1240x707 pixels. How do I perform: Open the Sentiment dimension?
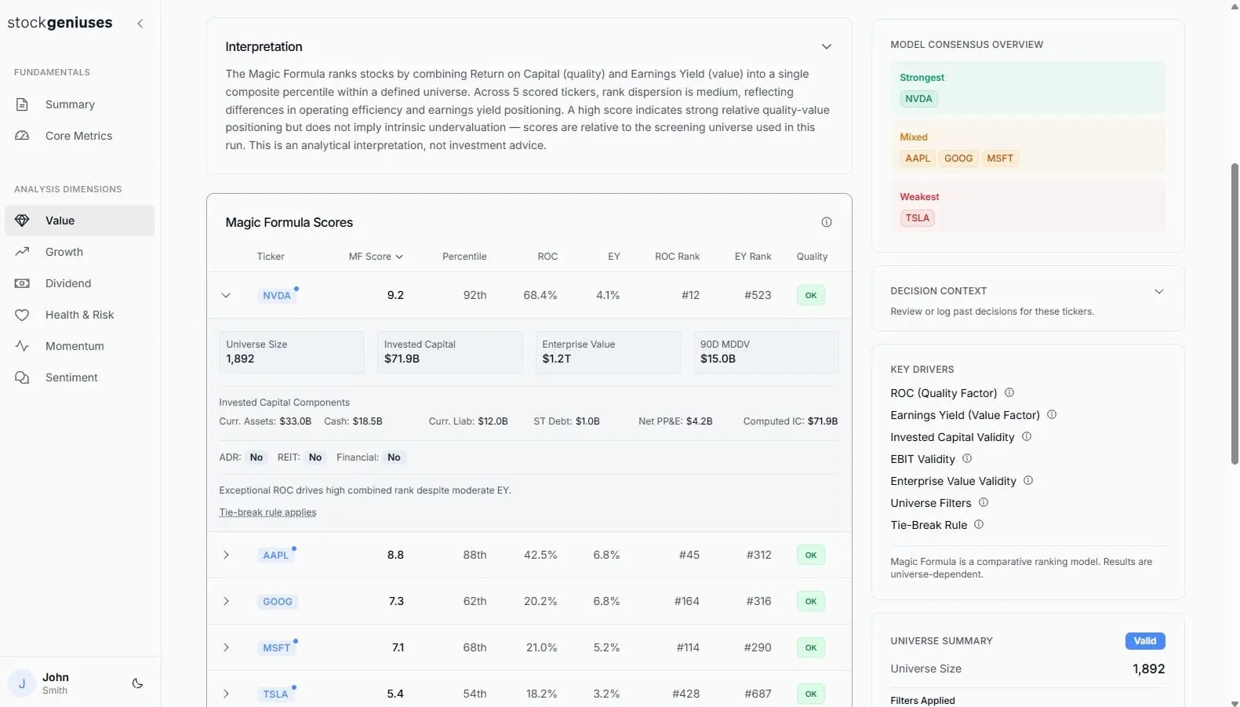[x=80, y=377]
